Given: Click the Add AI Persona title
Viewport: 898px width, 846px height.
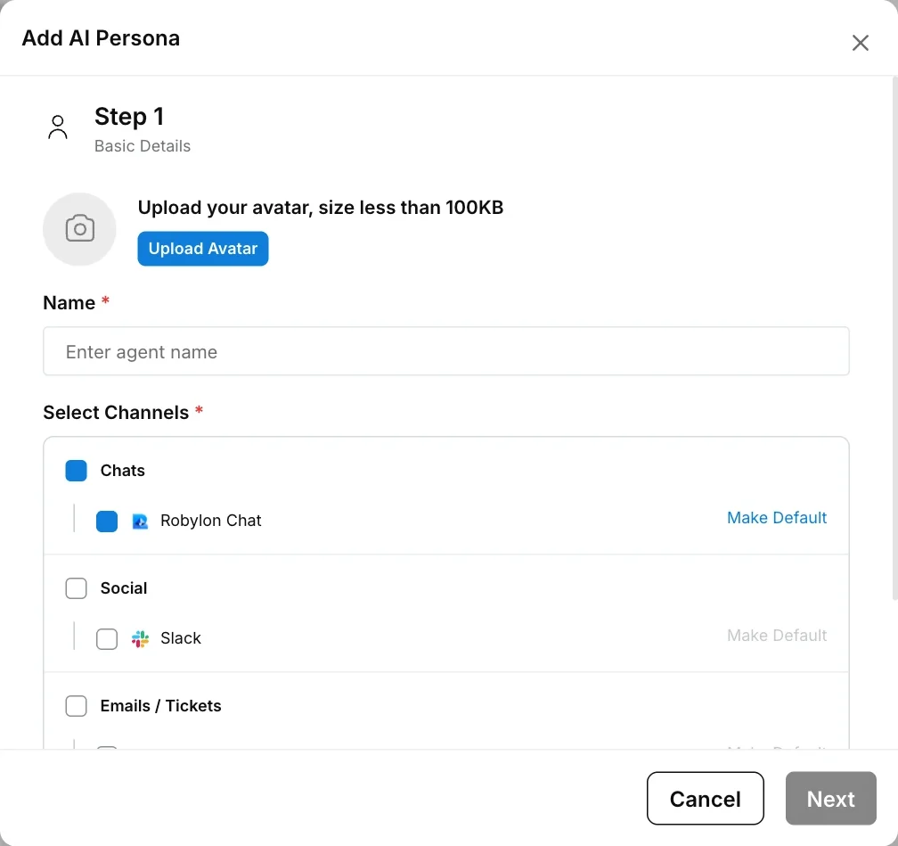Looking at the screenshot, I should tap(101, 37).
